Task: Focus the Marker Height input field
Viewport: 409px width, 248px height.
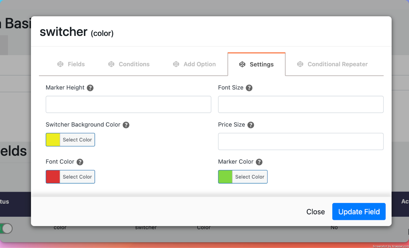Action: click(128, 104)
